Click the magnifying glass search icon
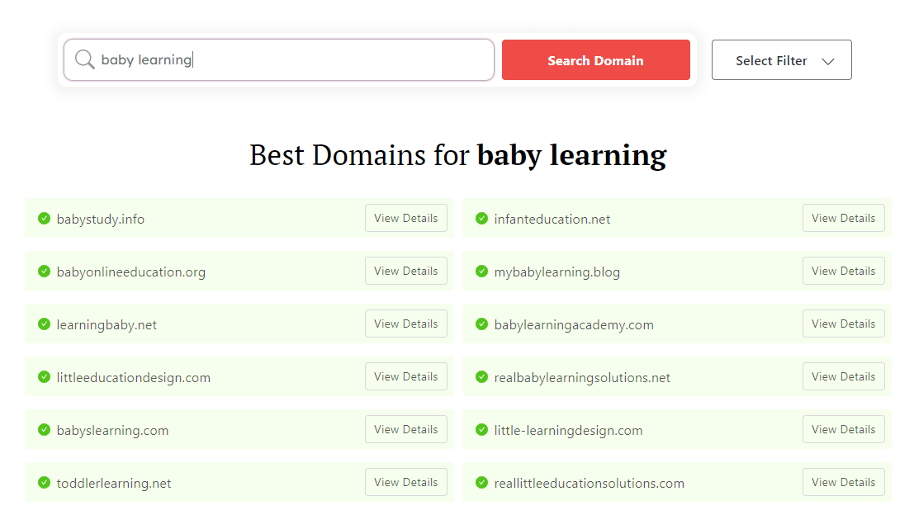The height and width of the screenshot is (515, 914). point(84,60)
